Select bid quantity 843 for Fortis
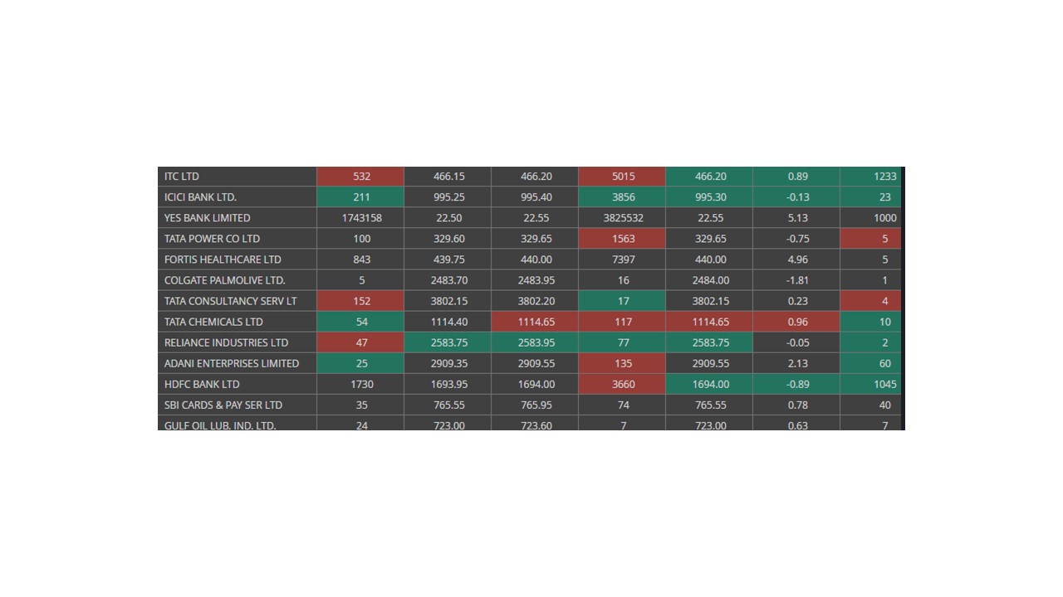Image resolution: width=1063 pixels, height=597 pixels. pyautogui.click(x=360, y=260)
